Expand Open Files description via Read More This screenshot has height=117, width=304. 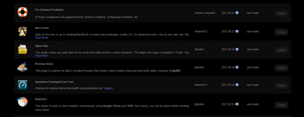[41, 56]
